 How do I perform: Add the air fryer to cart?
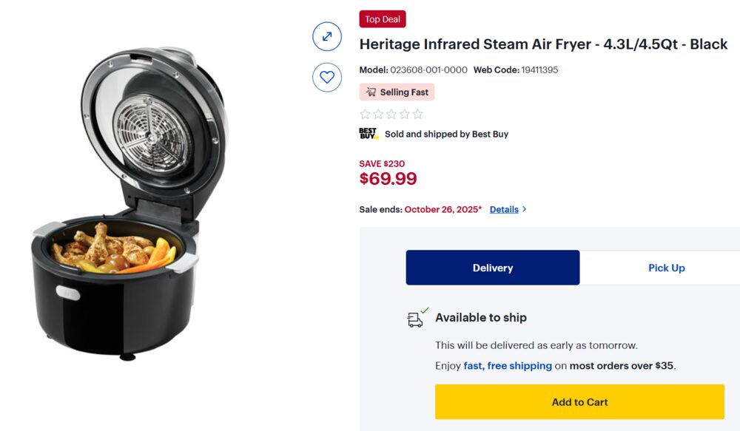click(x=579, y=401)
